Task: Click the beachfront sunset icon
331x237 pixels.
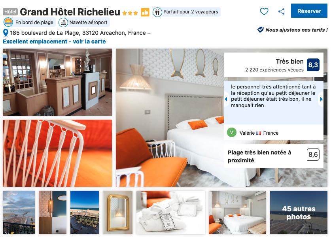Action: (x=8, y=23)
